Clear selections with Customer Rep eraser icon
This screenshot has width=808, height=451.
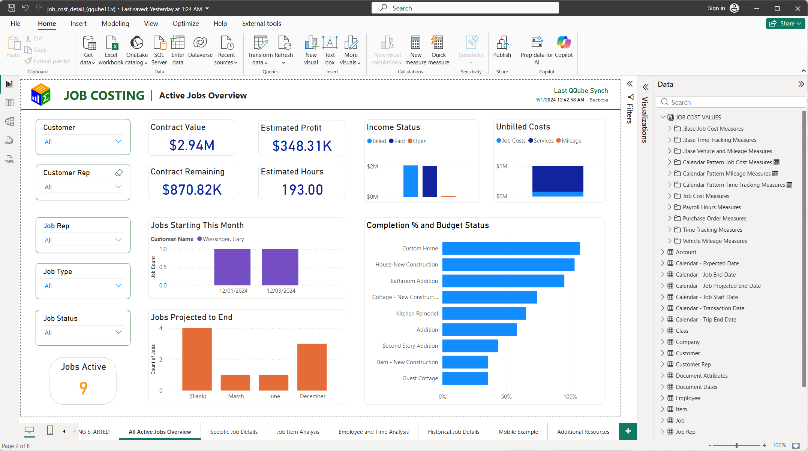click(x=119, y=173)
